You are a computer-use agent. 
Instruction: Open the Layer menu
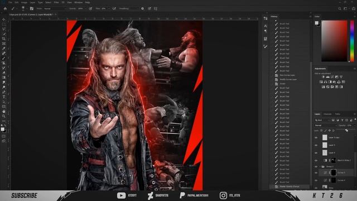pyautogui.click(x=32, y=2)
